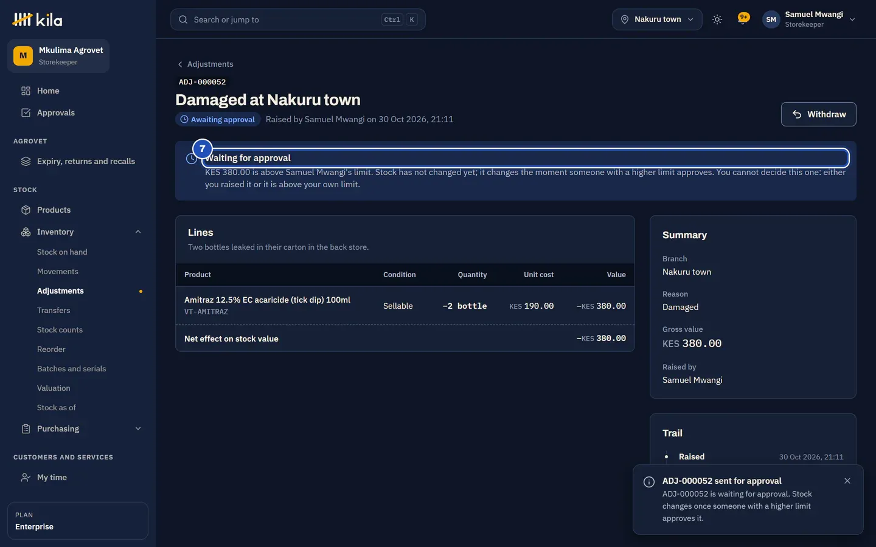Click the Purchasing clipboard icon
This screenshot has height=547, width=876.
click(26, 428)
